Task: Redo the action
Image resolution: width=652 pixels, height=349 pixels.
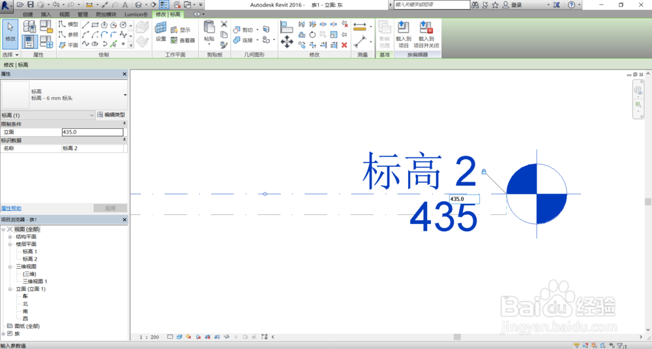Action: click(70, 5)
